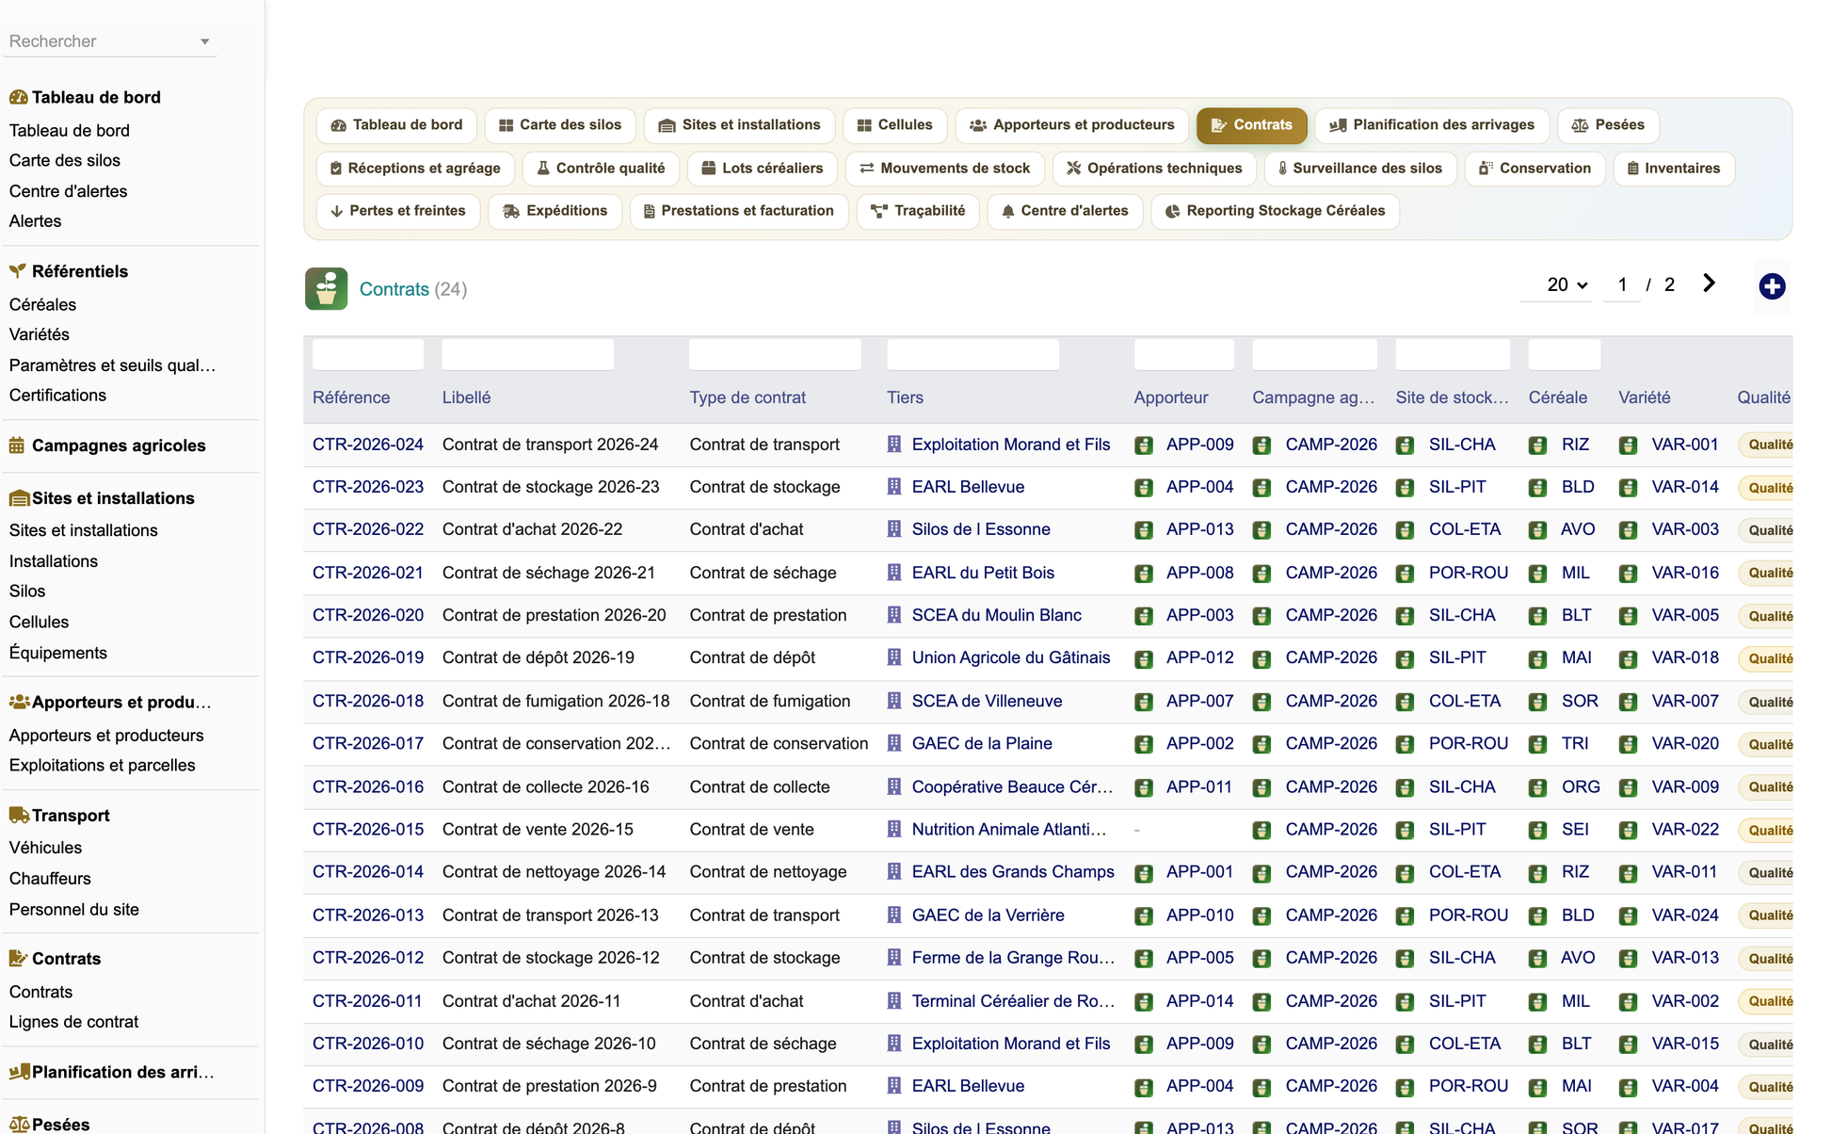The image size is (1832, 1134).
Task: Click the Tableau de bord sidebar gauge icon
Action: pos(18,97)
